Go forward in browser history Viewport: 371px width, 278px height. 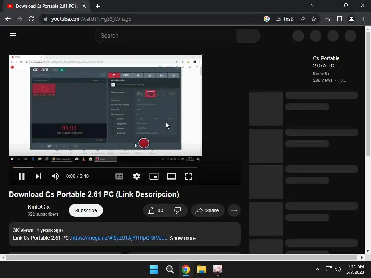20,19
